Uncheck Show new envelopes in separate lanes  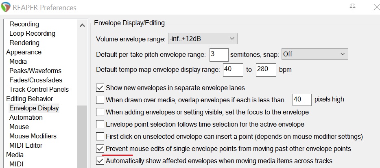click(100, 87)
